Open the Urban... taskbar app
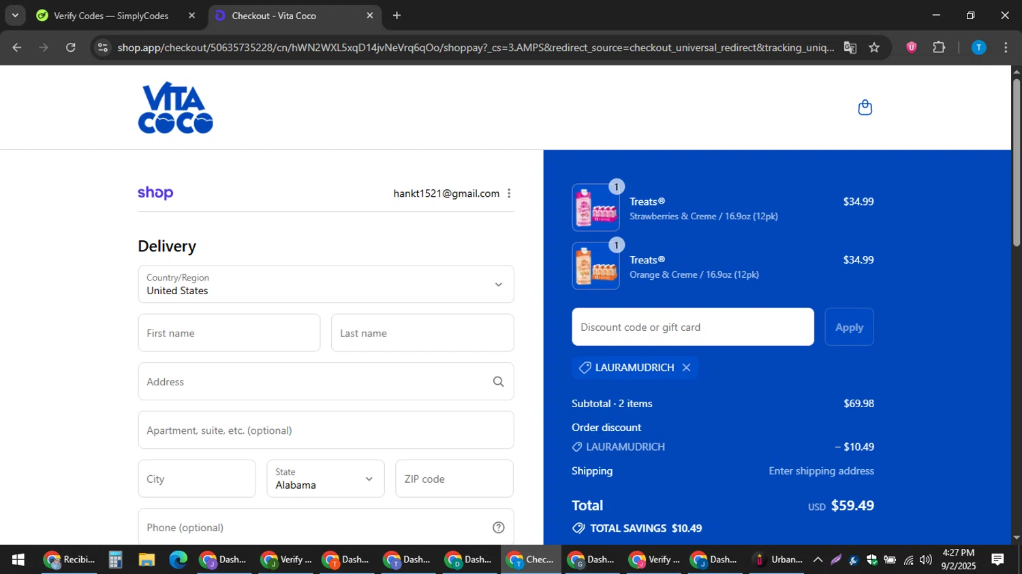 pyautogui.click(x=777, y=560)
